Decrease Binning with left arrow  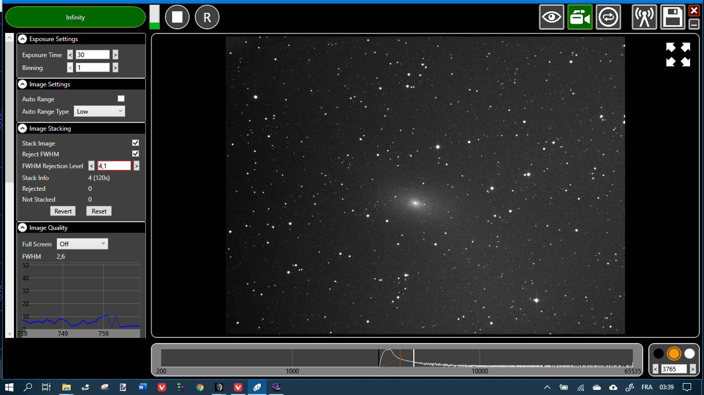pyautogui.click(x=70, y=67)
